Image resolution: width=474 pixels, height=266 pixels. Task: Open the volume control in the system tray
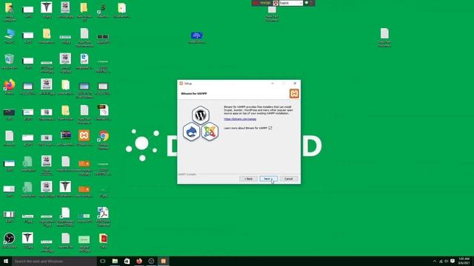coord(447,261)
